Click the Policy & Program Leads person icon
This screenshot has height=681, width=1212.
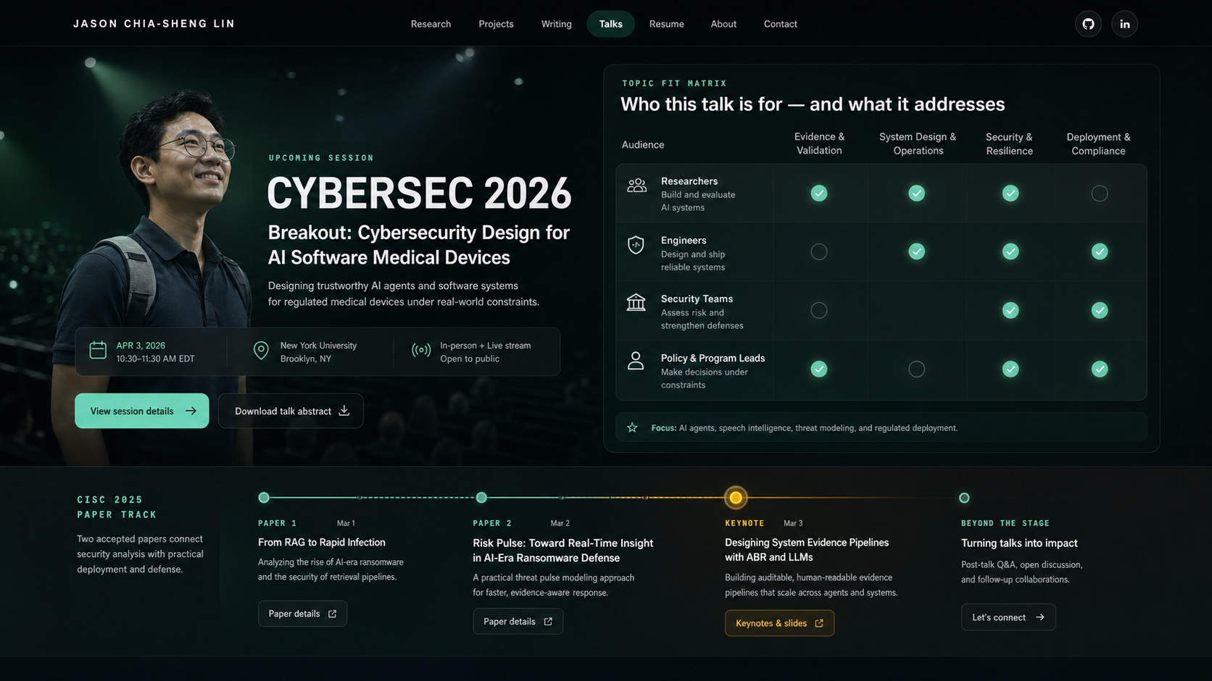pos(636,361)
